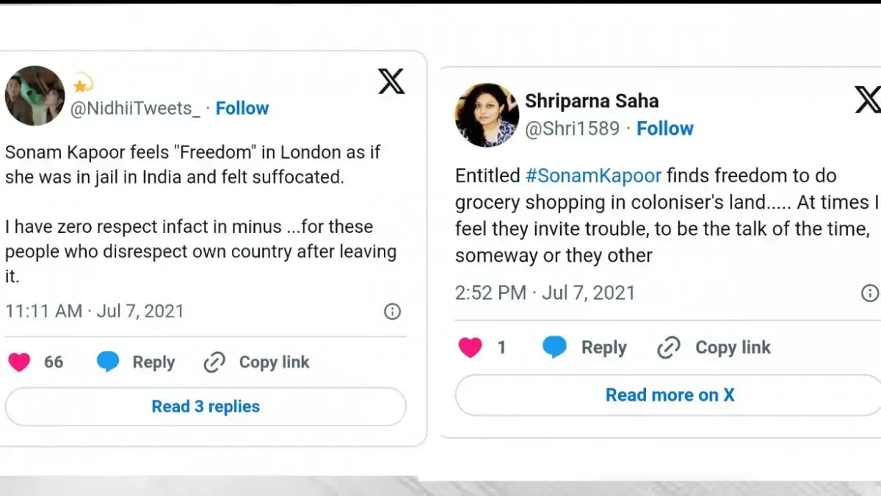
Task: Click Follow next to @Shri1589
Action: point(665,128)
